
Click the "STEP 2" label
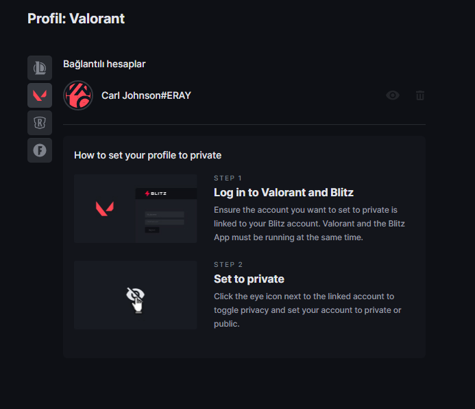point(228,264)
